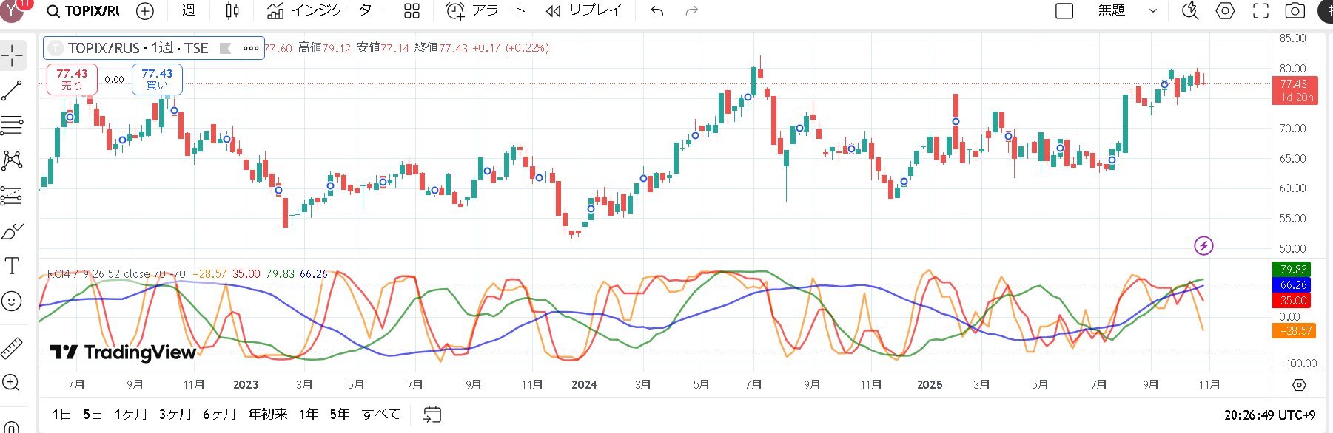Open the インジケーター indicators menu

pos(326,11)
